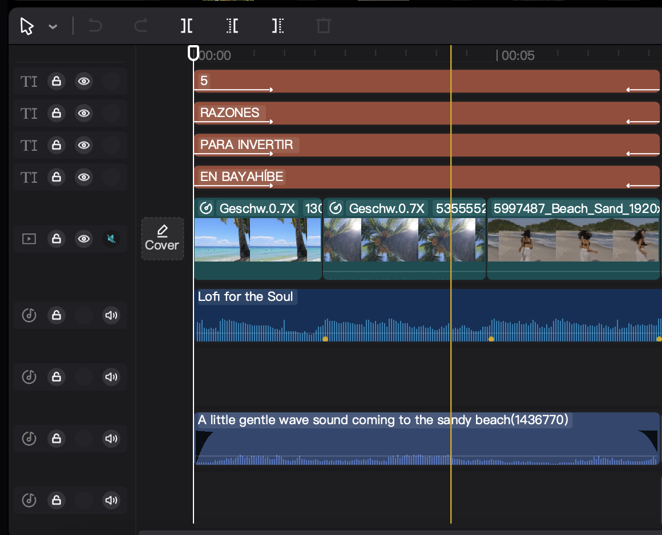This screenshot has width=662, height=535.
Task: Click the delete right of playhead tool
Action: click(x=278, y=26)
